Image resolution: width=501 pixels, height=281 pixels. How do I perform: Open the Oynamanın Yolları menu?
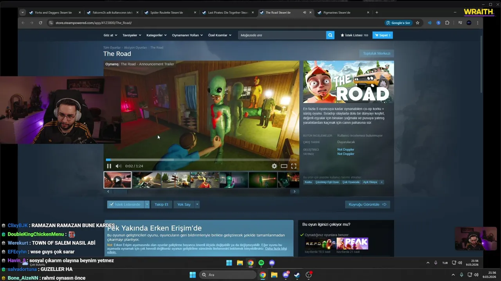pos(187,35)
